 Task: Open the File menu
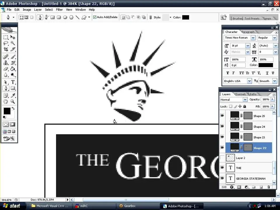pos(9,10)
